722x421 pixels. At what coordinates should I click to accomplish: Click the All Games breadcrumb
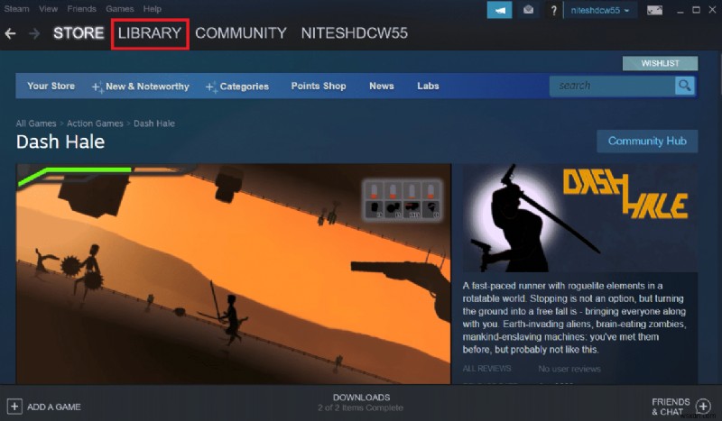coord(36,124)
